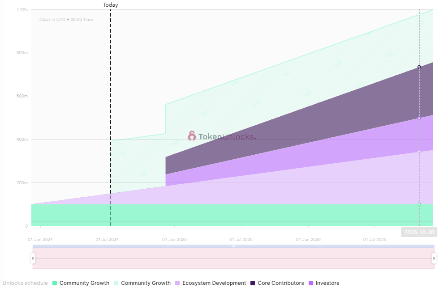Select the Ecosystem Development data point marker
Screen dimensions: 439x288
point(419,152)
